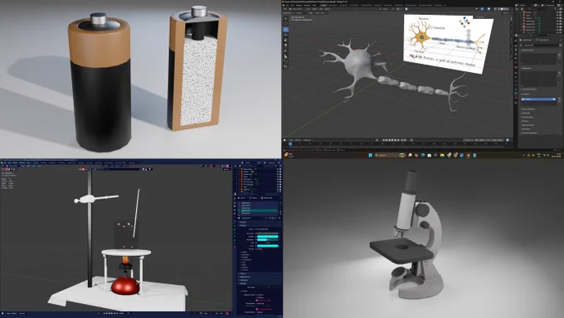Toggle eye icon of topmost outliner row, dark-blue window
This screenshot has width=564, height=318.
(x=278, y=169)
